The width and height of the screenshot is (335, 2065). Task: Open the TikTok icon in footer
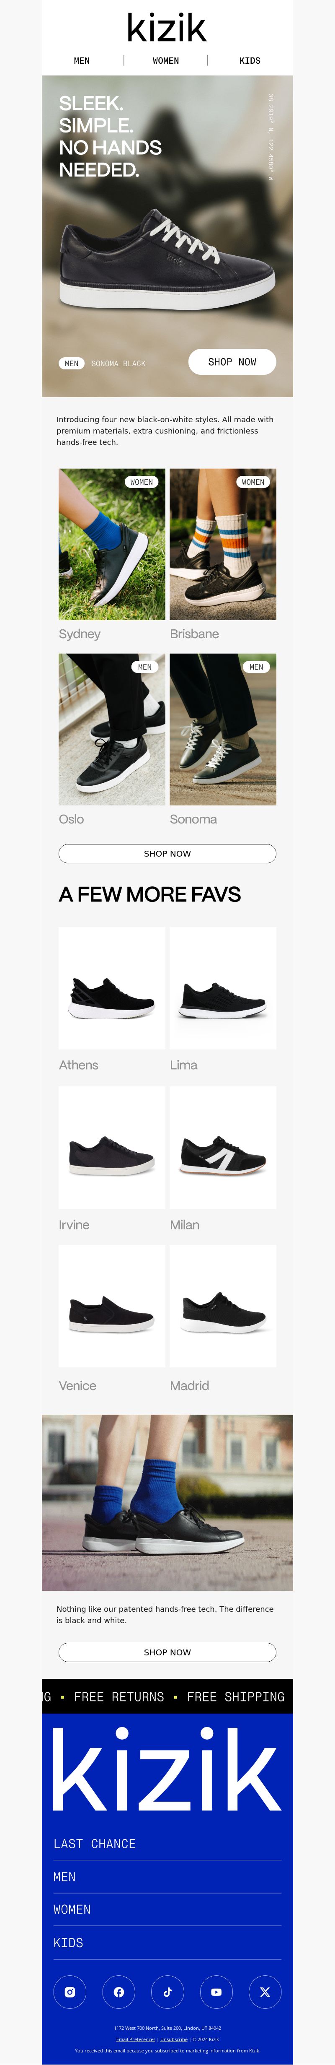pos(167,1992)
